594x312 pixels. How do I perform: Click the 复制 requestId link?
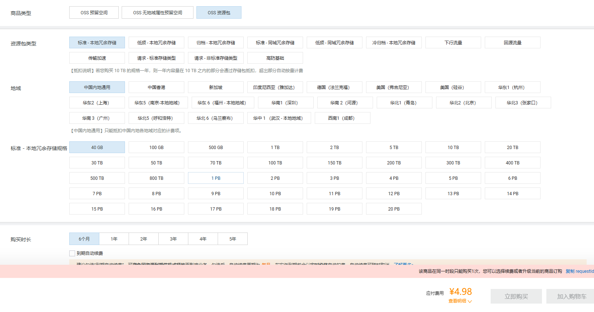coord(579,271)
